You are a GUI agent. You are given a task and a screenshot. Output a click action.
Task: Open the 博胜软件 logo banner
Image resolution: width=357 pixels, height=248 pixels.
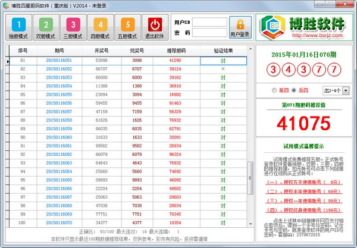click(x=304, y=27)
